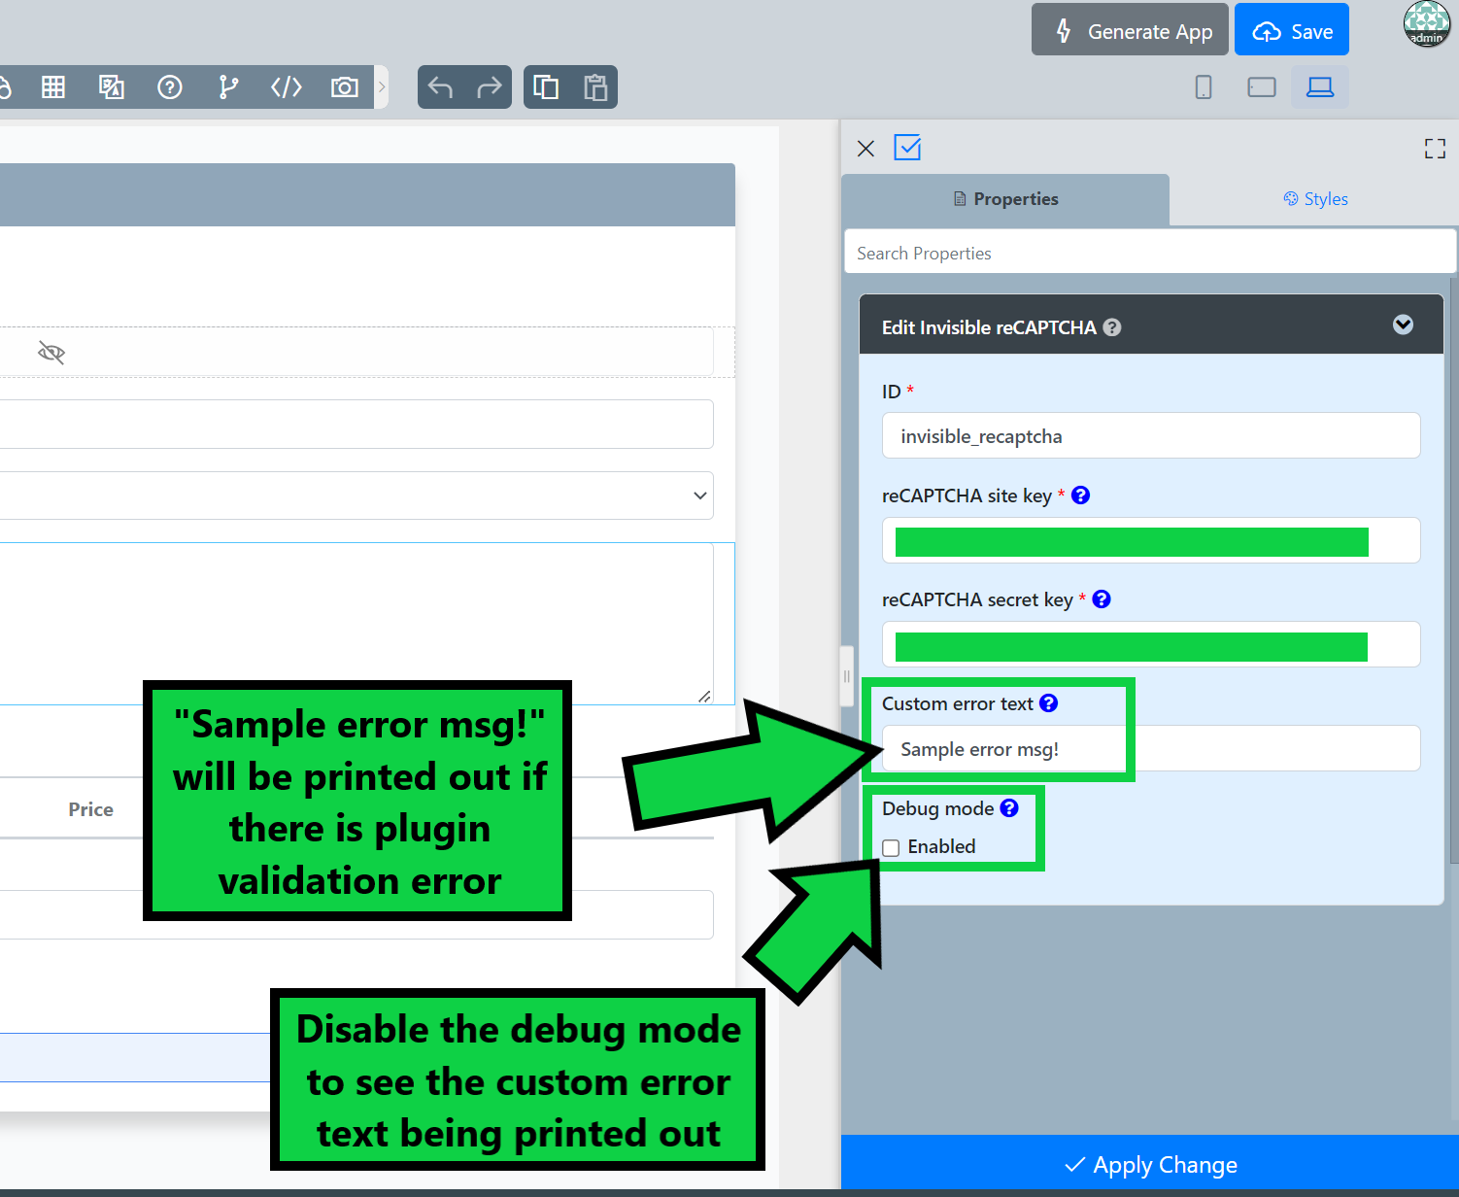Show help for reCAPTCHA secret key
This screenshot has width=1459, height=1197.
[1102, 599]
